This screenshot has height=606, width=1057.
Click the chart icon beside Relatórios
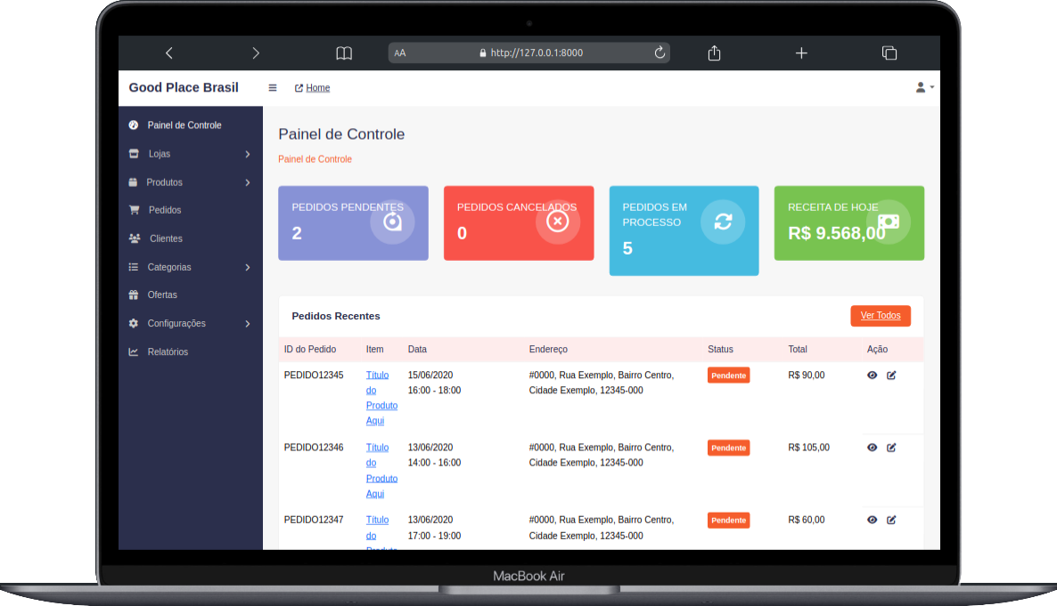click(134, 351)
